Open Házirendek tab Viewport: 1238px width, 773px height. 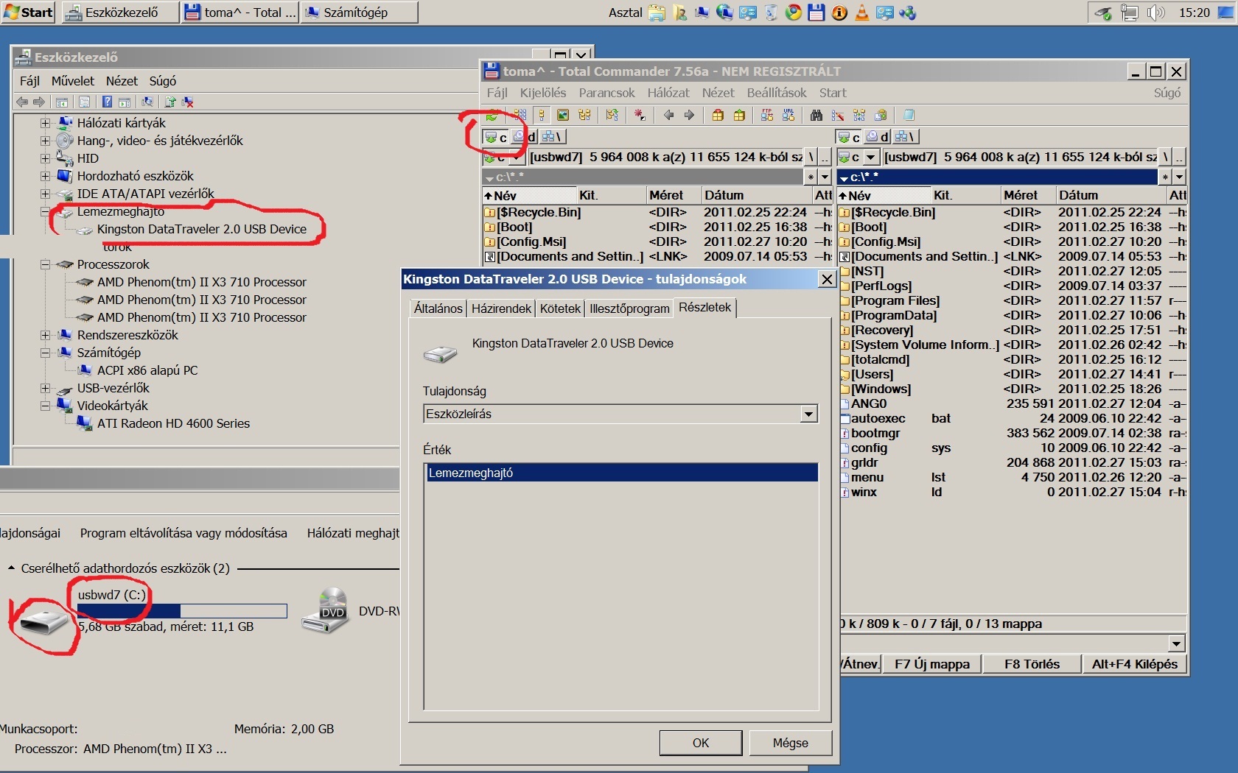point(501,308)
